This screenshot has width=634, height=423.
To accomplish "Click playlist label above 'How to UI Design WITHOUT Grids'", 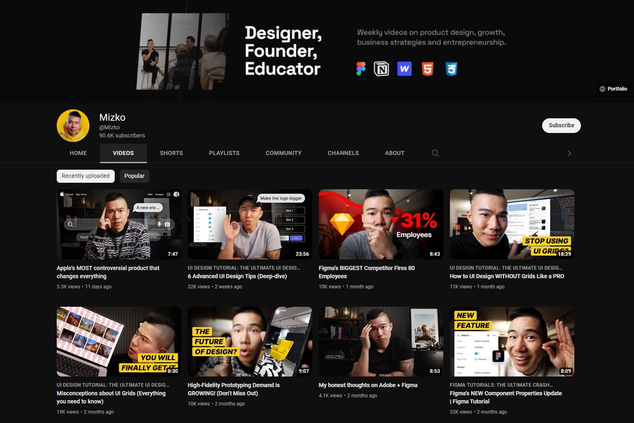I will (x=506, y=268).
